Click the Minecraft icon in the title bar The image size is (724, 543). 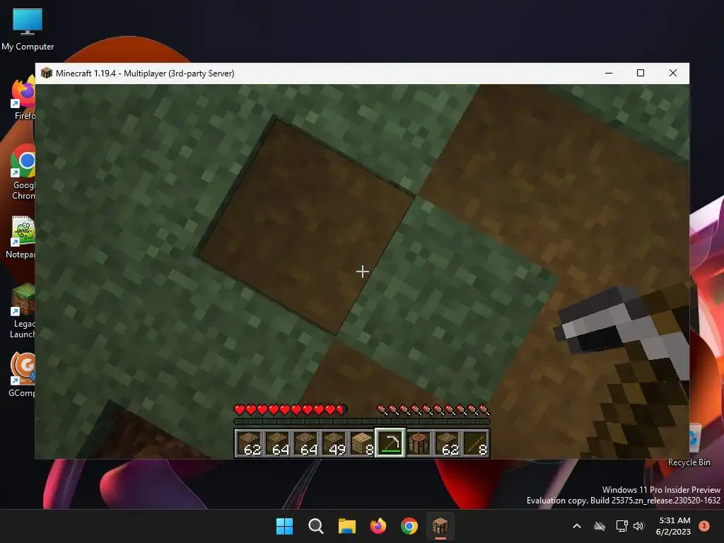[x=46, y=73]
